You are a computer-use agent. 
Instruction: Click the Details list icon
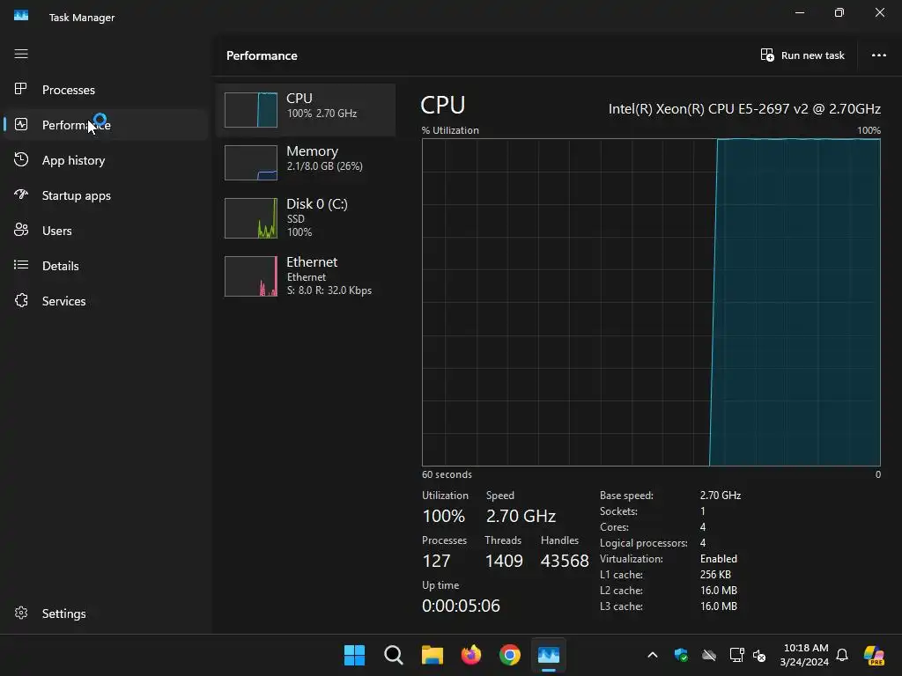(x=21, y=265)
